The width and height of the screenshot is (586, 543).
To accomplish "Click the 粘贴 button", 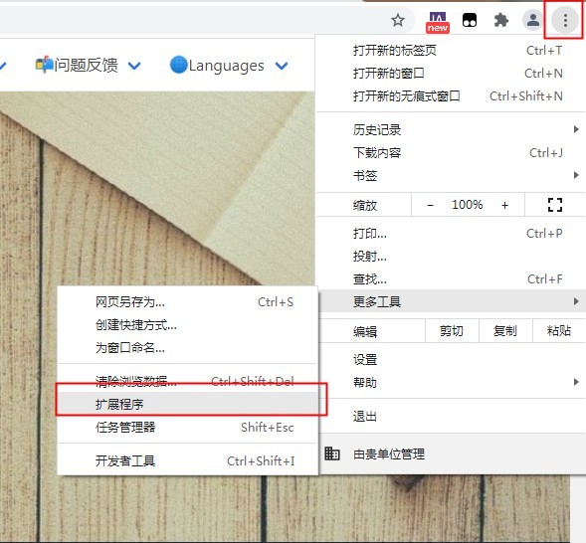I will pyautogui.click(x=559, y=331).
